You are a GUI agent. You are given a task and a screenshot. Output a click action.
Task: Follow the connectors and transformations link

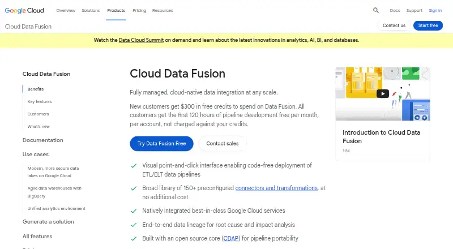pyautogui.click(x=276, y=188)
